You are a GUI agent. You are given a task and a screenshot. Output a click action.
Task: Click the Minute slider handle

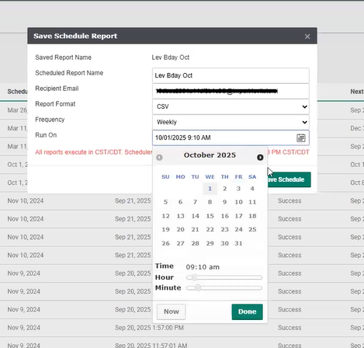pyautogui.click(x=198, y=288)
